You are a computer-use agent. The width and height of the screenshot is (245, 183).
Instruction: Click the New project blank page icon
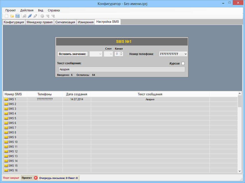(x=6, y=16)
